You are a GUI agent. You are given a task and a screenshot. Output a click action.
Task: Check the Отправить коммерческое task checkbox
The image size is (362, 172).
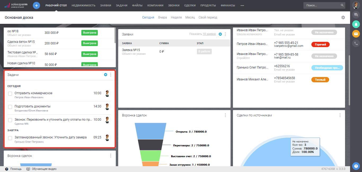pyautogui.click(x=10, y=94)
